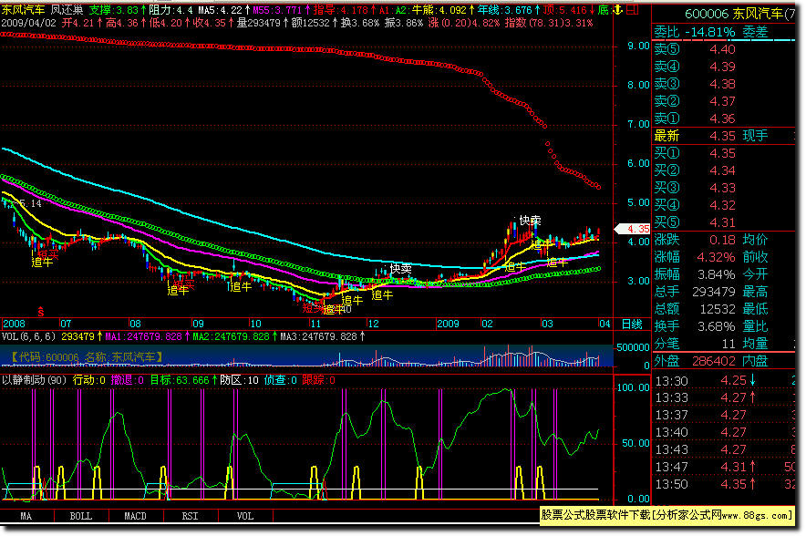806x536 pixels.
Task: Select the 买② 4.34 bid row
Action: coord(724,170)
